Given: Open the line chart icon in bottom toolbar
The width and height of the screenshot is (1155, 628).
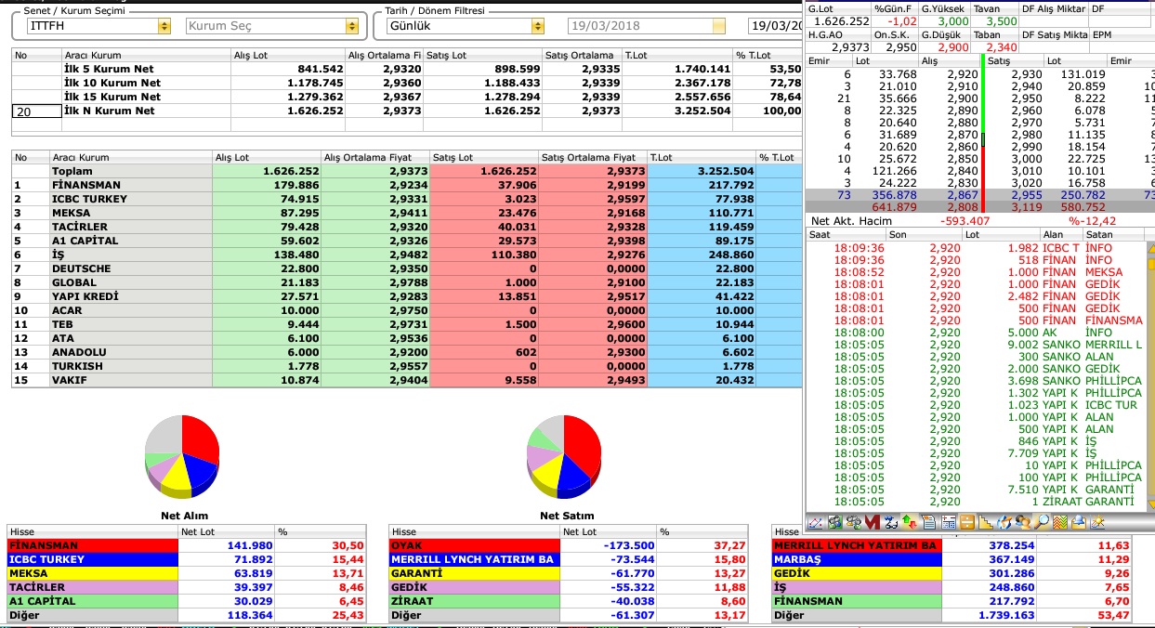Looking at the screenshot, I should [x=815, y=523].
